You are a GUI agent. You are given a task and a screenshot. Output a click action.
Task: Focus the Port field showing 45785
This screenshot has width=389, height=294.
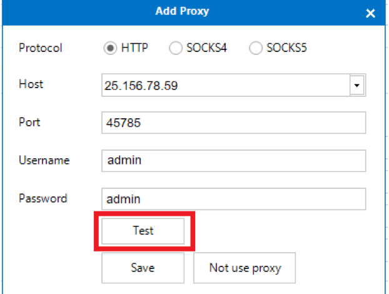tap(234, 123)
